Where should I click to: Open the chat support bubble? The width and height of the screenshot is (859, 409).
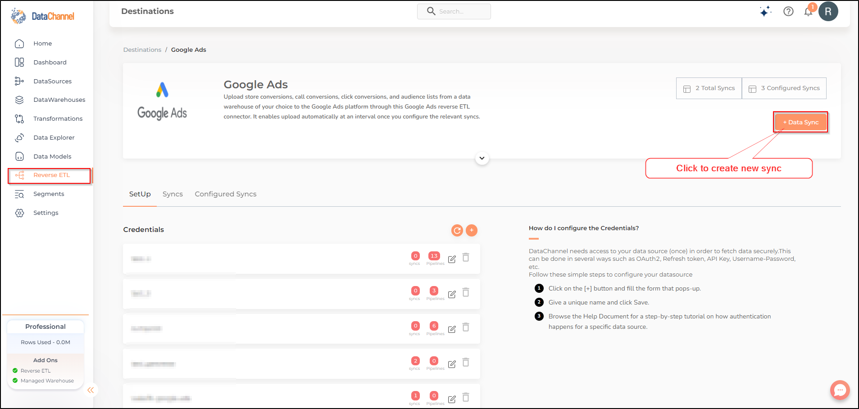tap(840, 390)
